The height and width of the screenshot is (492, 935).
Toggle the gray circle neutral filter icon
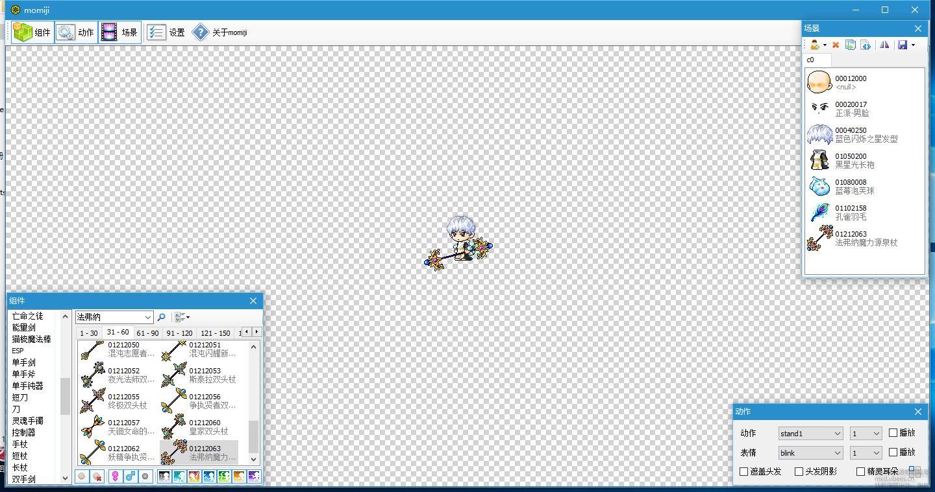tap(145, 476)
